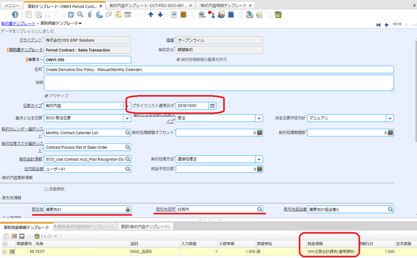Click the Export toolbar icon

click(x=250, y=15)
